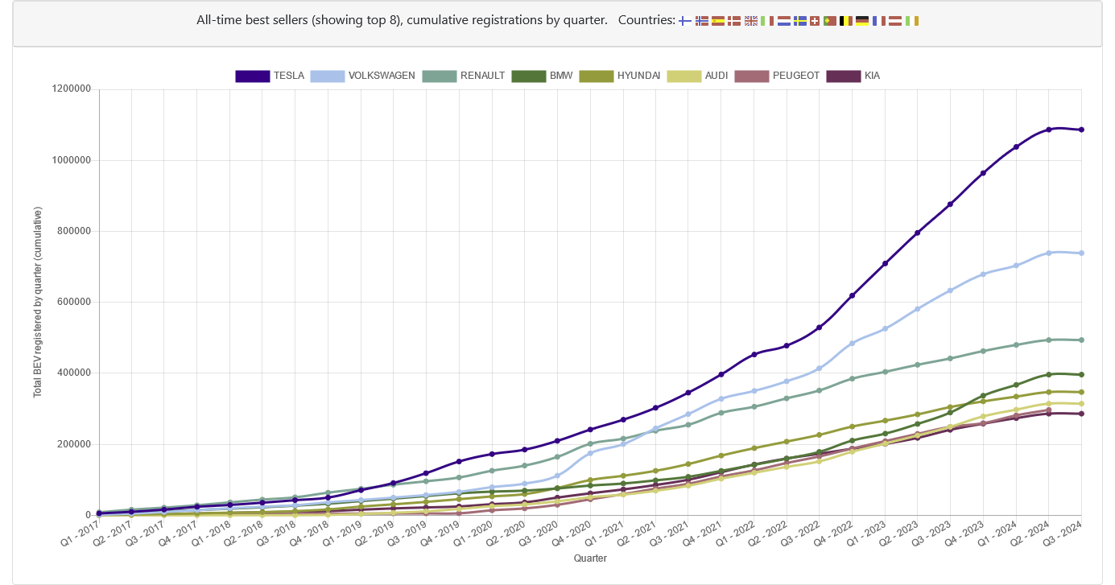This screenshot has width=1115, height=585.
Task: Click the Netherlands flag icon
Action: pos(783,21)
